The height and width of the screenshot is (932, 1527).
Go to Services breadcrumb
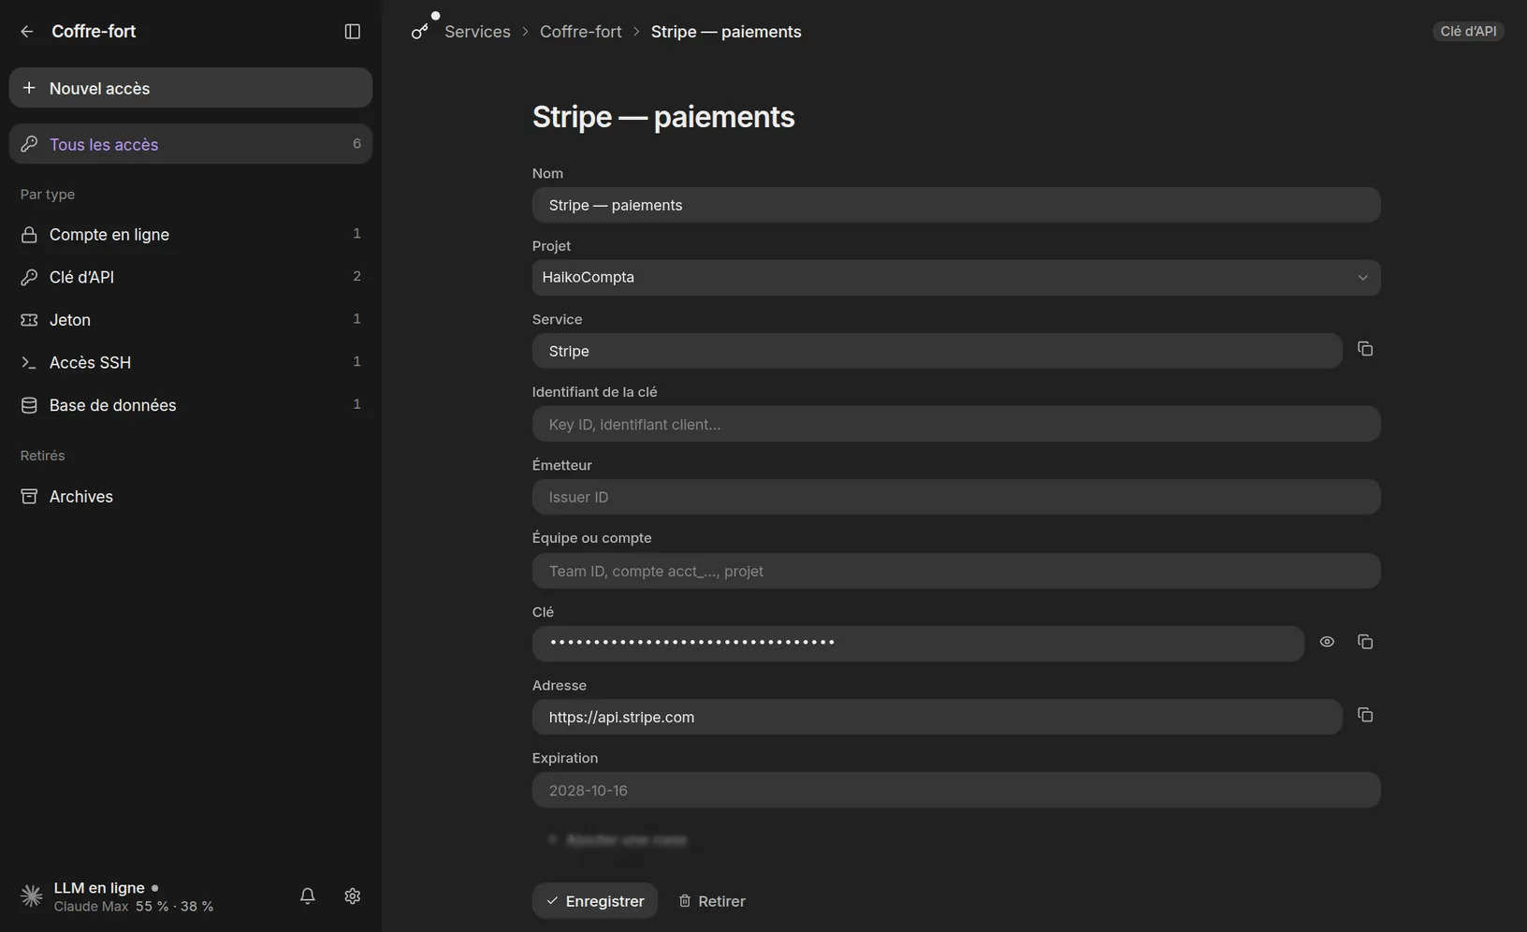coord(477,32)
